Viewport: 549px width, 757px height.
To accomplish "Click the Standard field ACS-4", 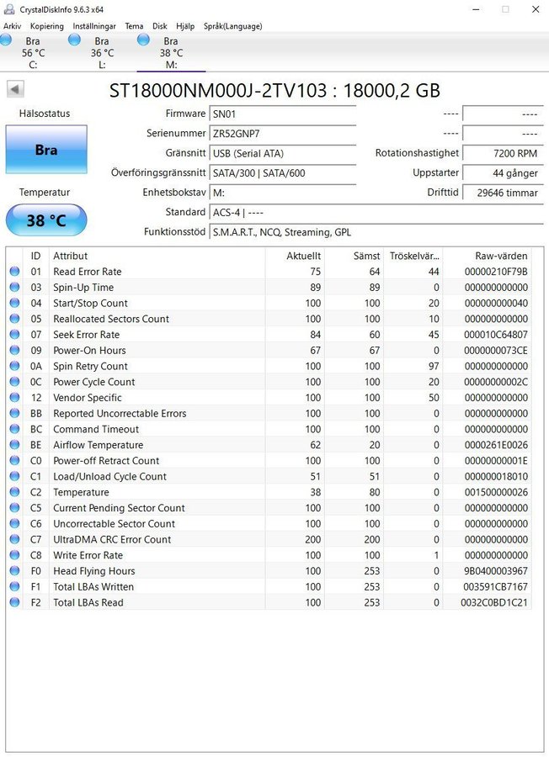I will click(376, 213).
